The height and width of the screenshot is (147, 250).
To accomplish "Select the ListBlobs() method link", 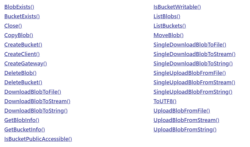I will click(x=167, y=16).
